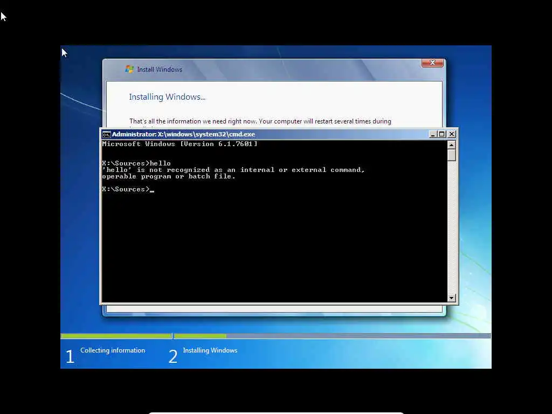Click the "'hello' is not recognized" error line
This screenshot has width=552, height=414.
[x=233, y=170]
